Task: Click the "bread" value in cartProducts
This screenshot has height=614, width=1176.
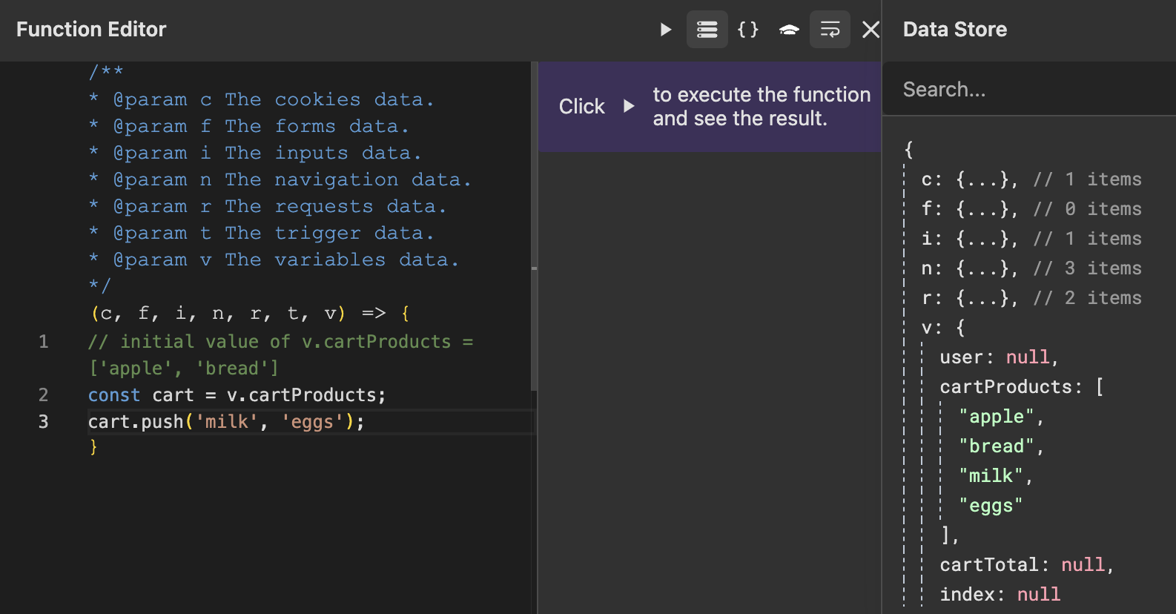Action: [x=996, y=446]
